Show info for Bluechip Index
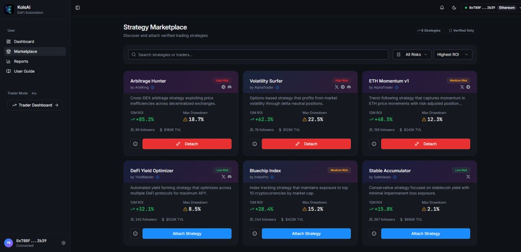This screenshot has width=521, height=252. [254, 233]
